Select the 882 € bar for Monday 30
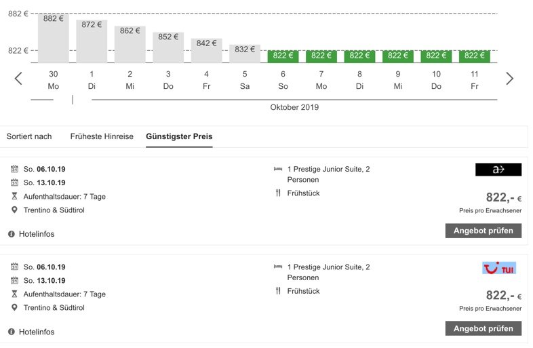This screenshot has height=348, width=533. click(54, 38)
